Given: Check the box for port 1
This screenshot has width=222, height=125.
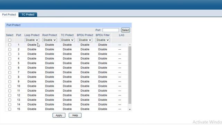Looking at the screenshot, I should click(x=10, y=45).
